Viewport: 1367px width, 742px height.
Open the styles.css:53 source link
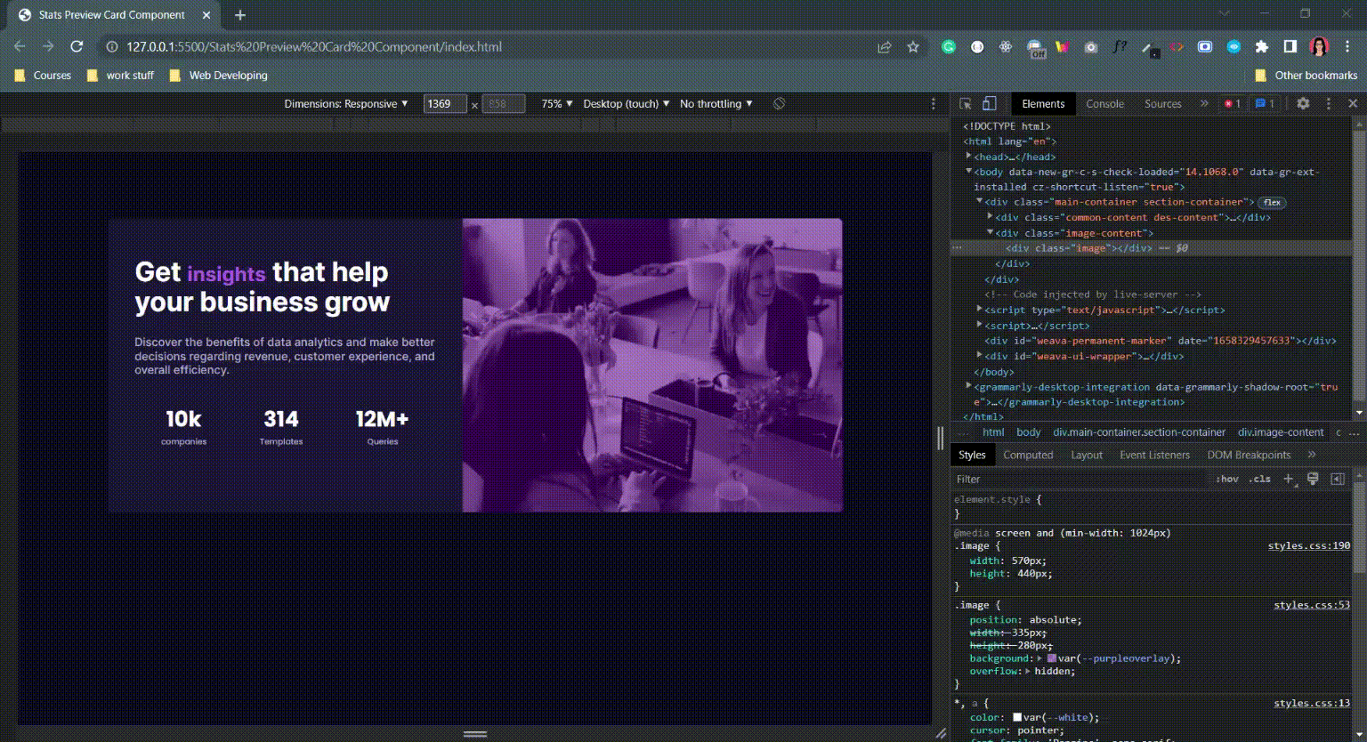click(1312, 605)
